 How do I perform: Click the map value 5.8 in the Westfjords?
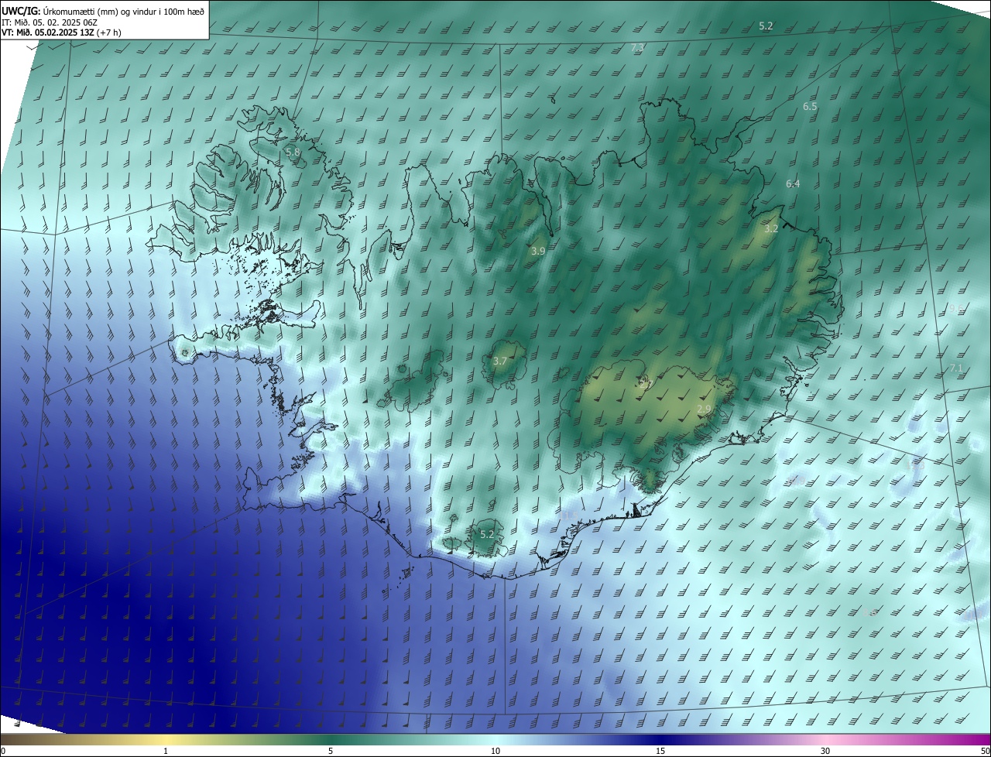293,152
